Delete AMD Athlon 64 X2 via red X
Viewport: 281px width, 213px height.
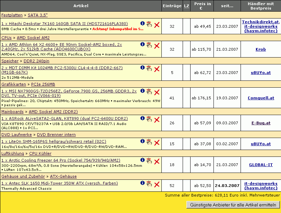tap(157, 46)
